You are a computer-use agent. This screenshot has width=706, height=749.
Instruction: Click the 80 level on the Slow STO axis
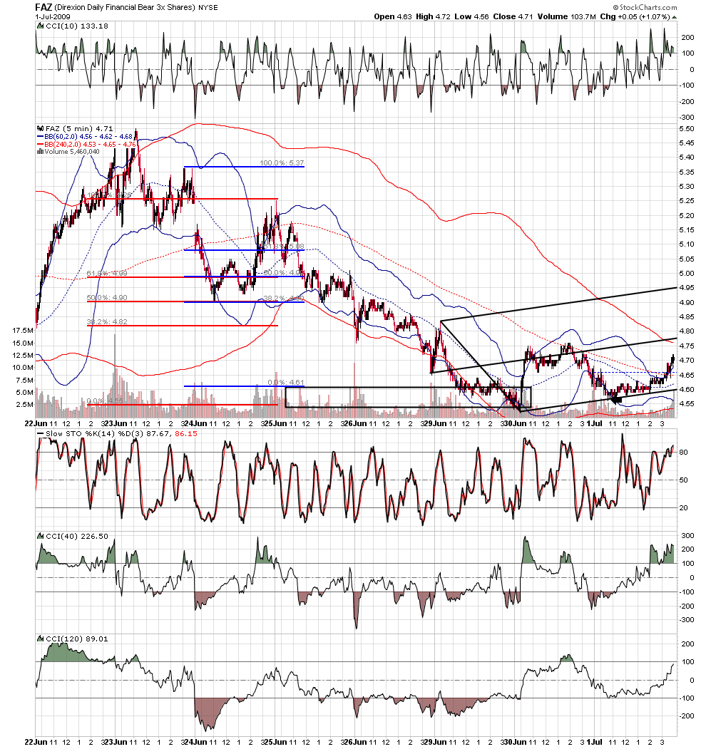point(683,453)
